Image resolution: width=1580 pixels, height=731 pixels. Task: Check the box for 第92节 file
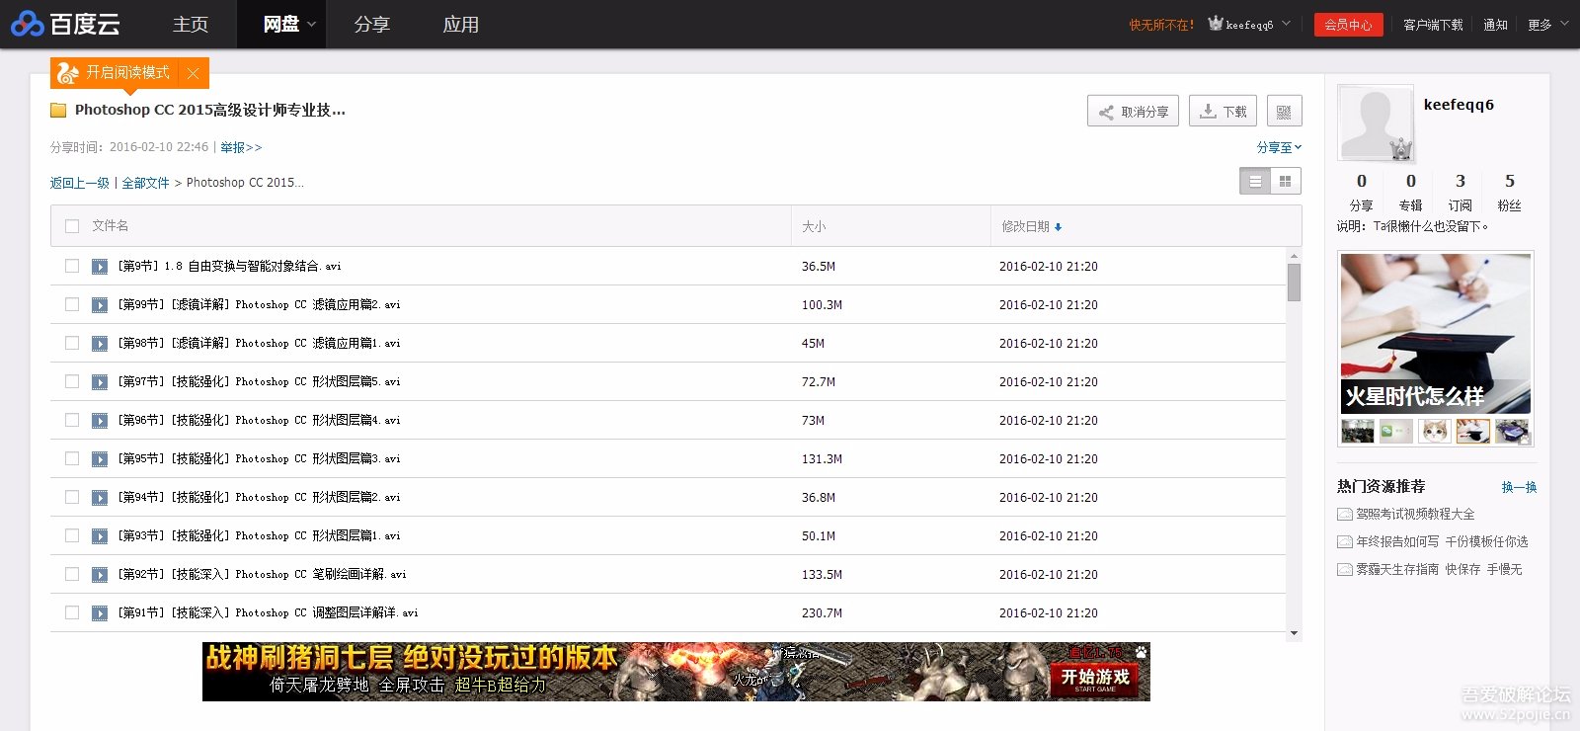[71, 574]
